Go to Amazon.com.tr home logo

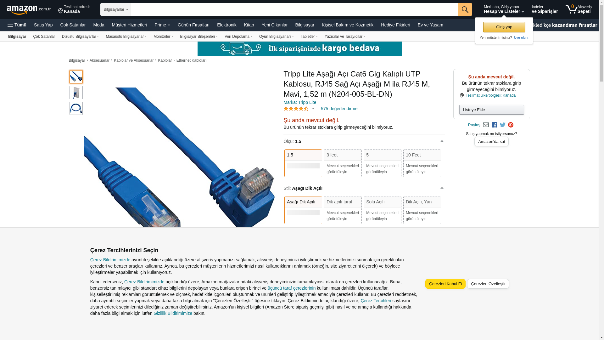29,10
